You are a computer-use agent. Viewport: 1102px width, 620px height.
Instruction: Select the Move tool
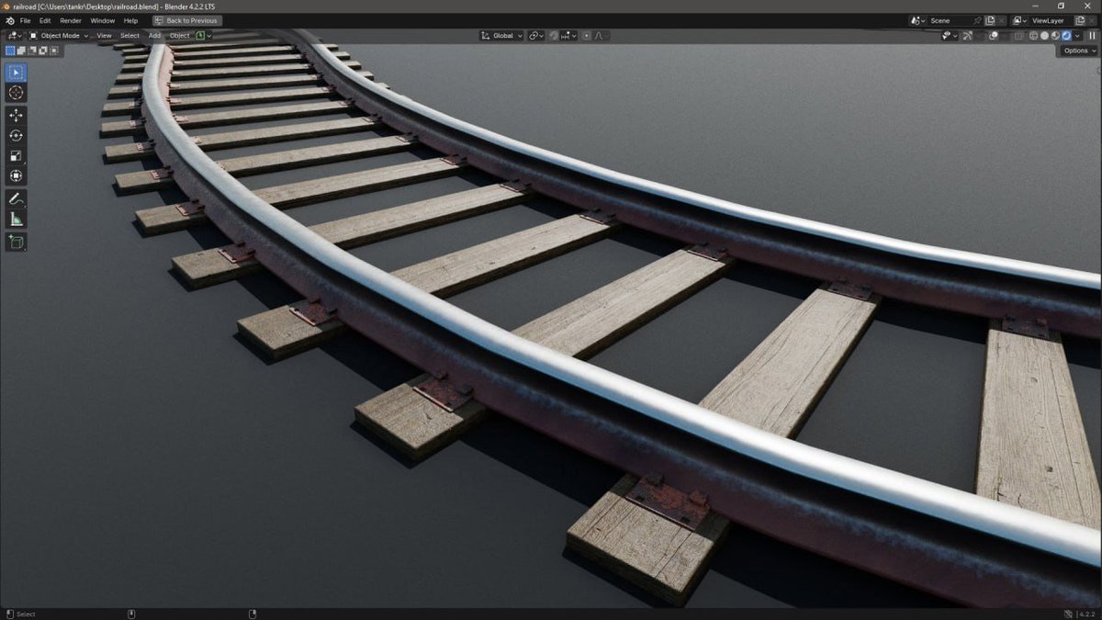[x=15, y=115]
